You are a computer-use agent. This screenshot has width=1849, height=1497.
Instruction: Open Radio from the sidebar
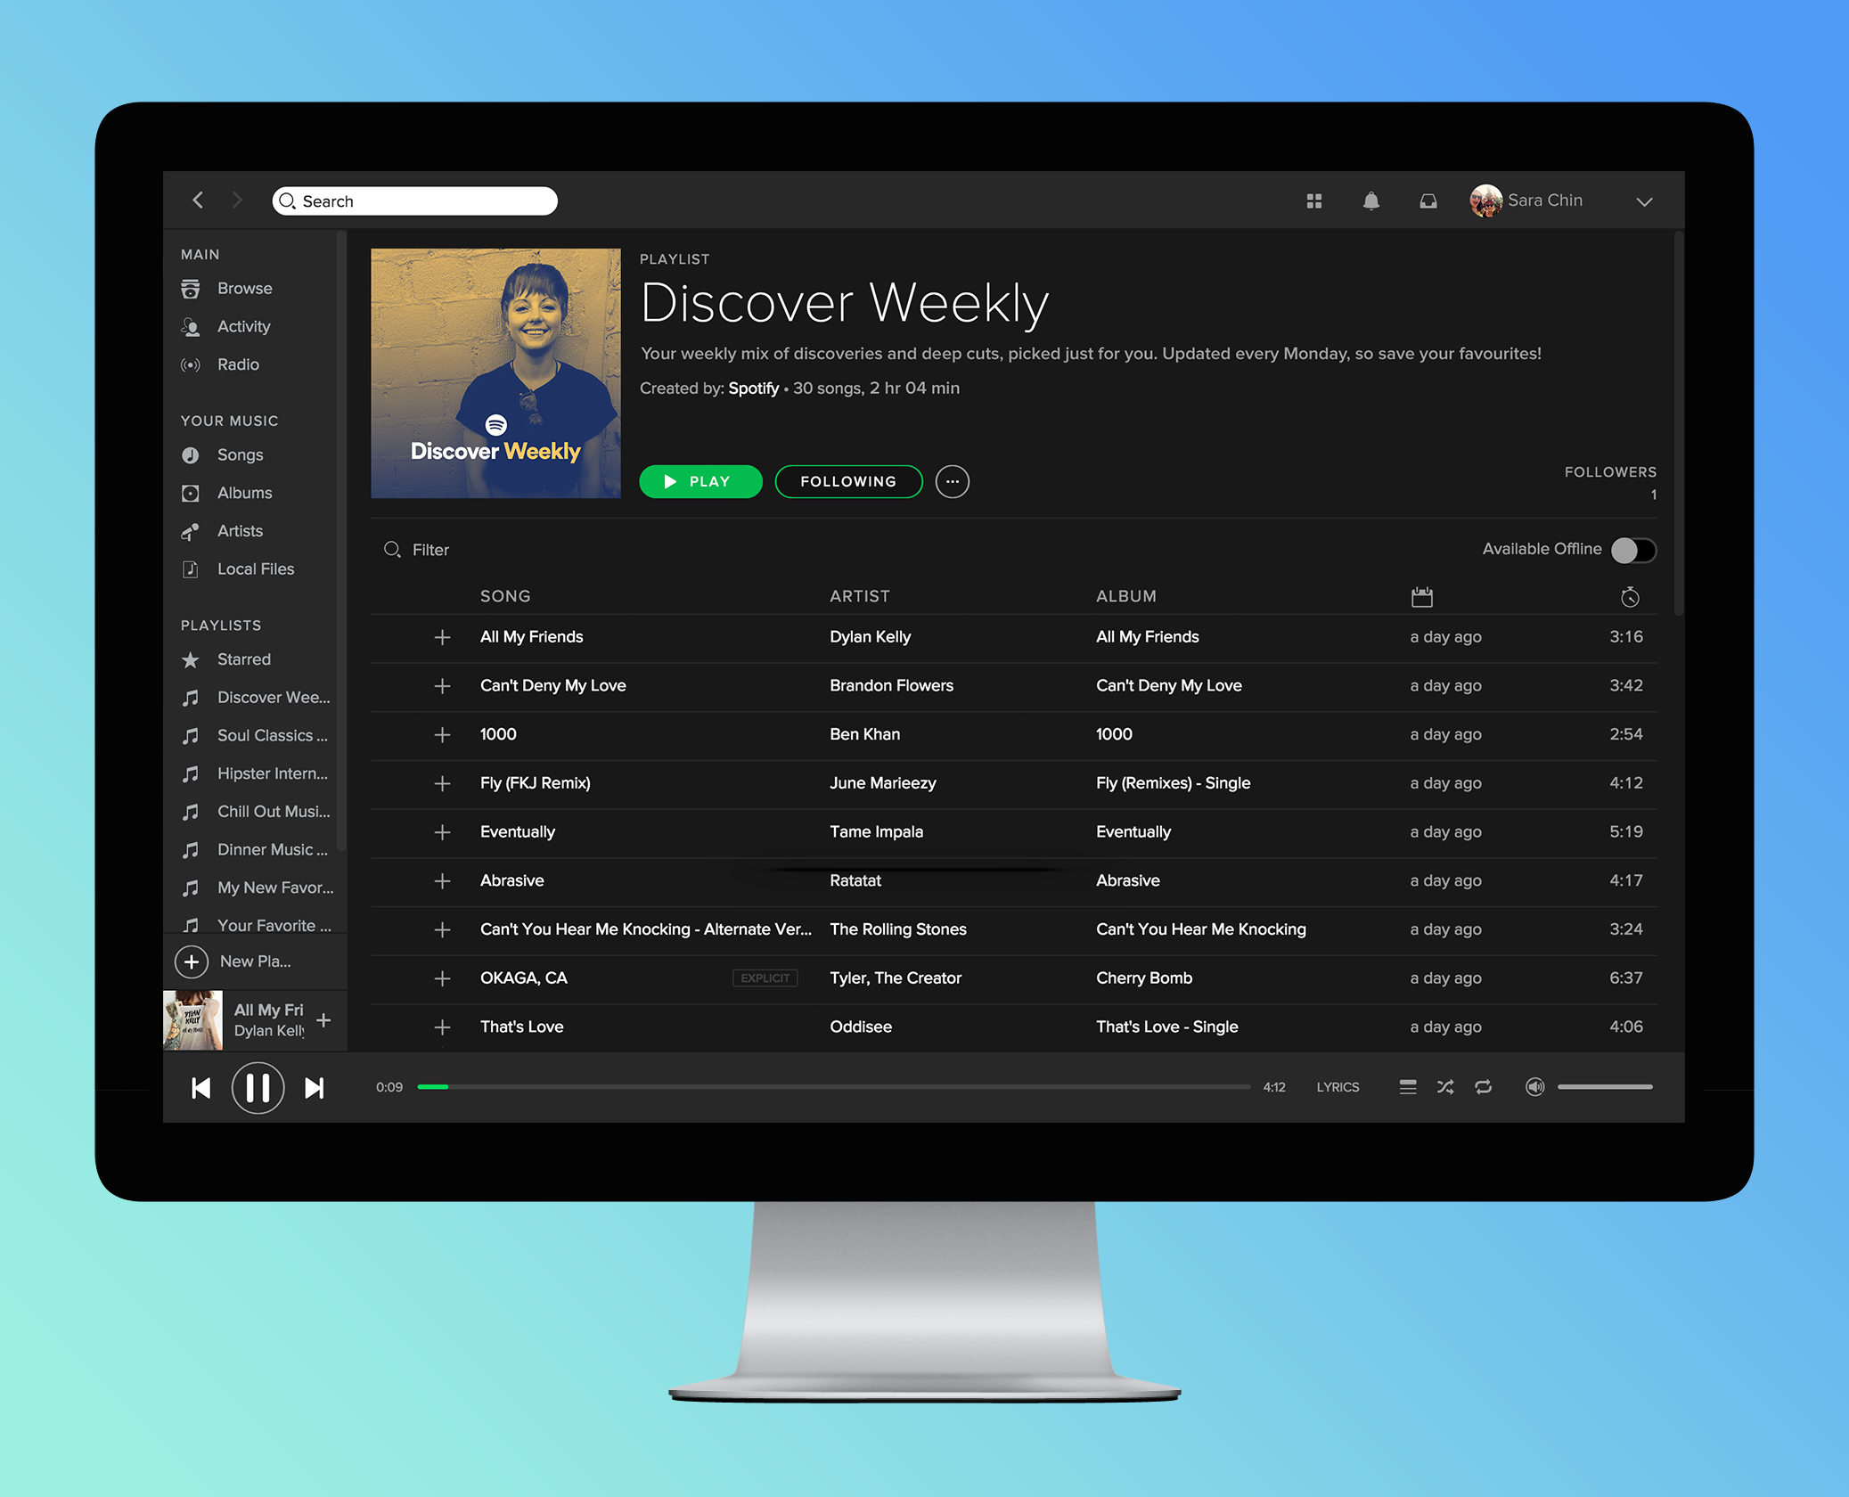[238, 364]
